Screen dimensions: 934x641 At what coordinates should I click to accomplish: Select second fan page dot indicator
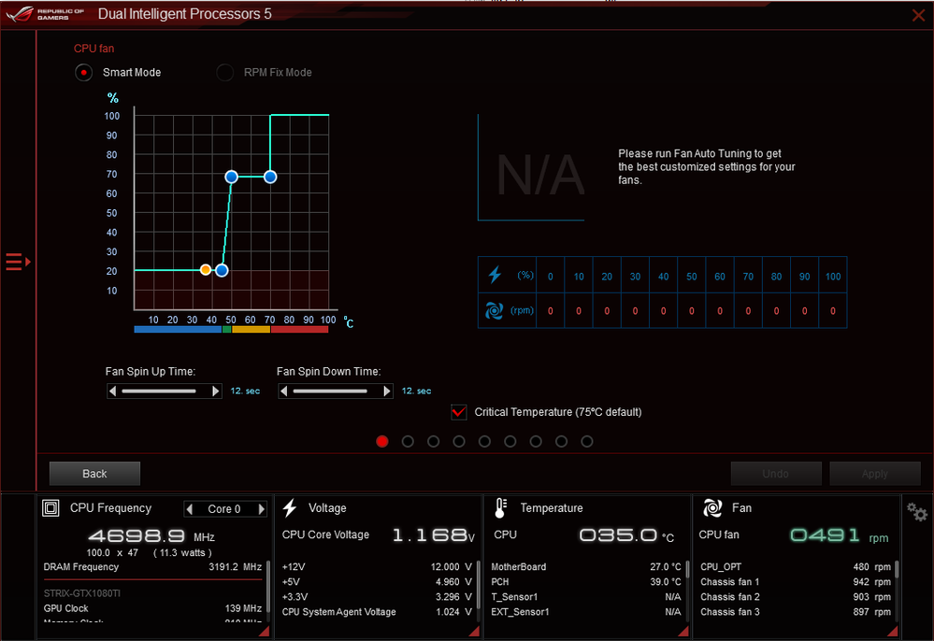point(408,441)
